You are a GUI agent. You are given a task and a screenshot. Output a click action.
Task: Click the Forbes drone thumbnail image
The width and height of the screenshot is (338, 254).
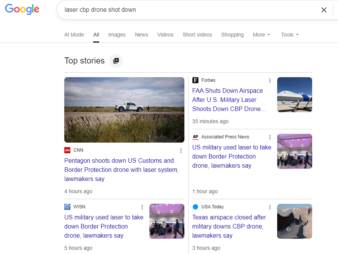point(294,95)
